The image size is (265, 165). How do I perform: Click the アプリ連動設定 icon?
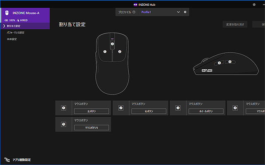coord(7,160)
